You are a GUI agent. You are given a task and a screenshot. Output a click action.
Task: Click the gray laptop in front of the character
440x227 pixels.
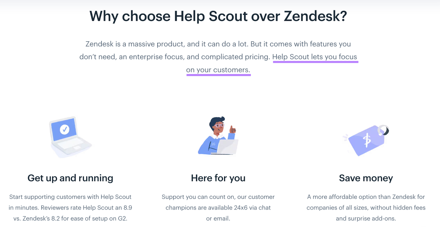click(227, 147)
